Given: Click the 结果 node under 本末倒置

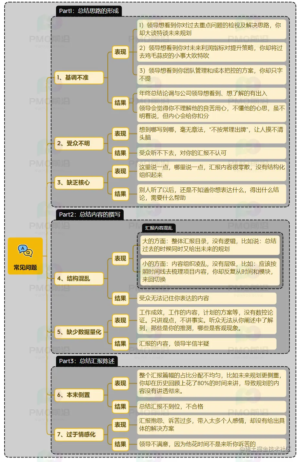Looking at the screenshot, I should pyautogui.click(x=120, y=407).
